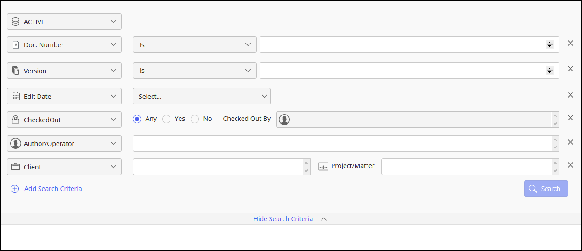Delete the Edit Date criteria row
The width and height of the screenshot is (582, 251).
(570, 95)
